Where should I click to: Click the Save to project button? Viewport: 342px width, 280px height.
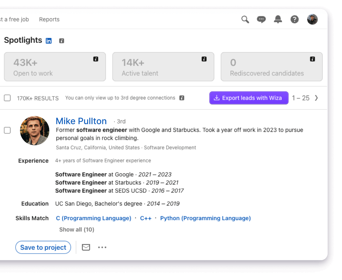(x=43, y=247)
